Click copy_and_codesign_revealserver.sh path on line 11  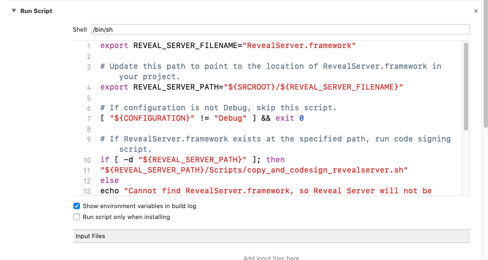(x=254, y=170)
